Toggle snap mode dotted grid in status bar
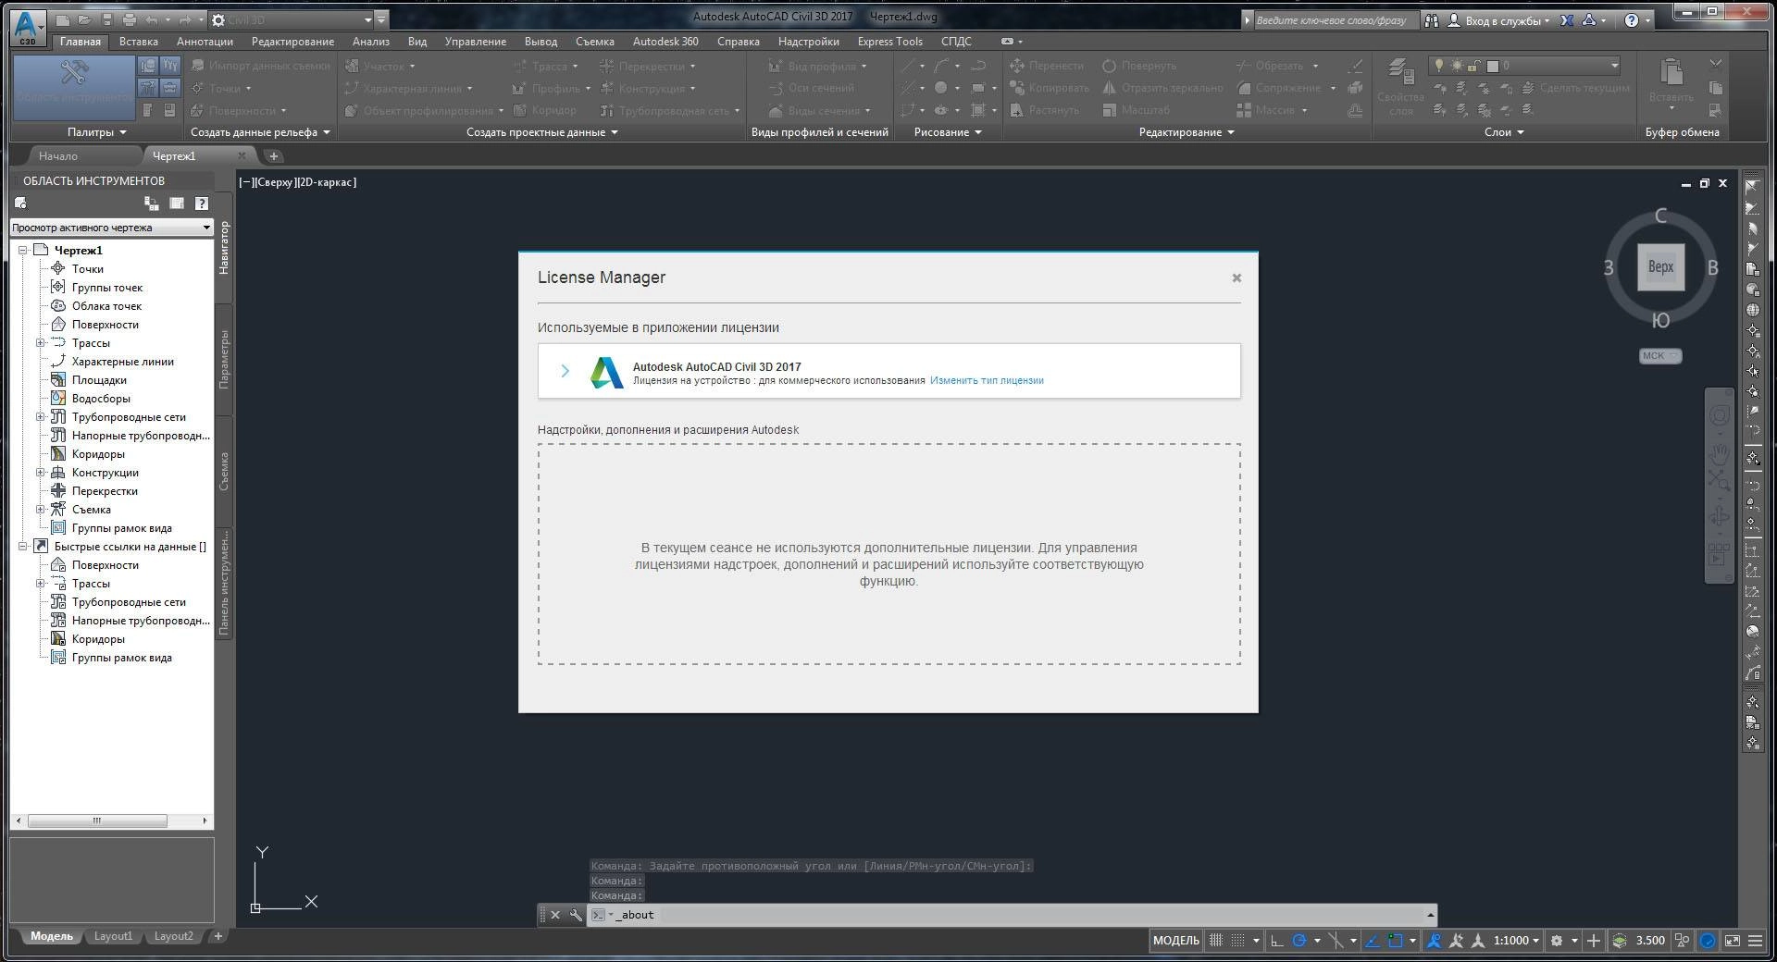Viewport: 1777px width, 962px height. point(1237,941)
